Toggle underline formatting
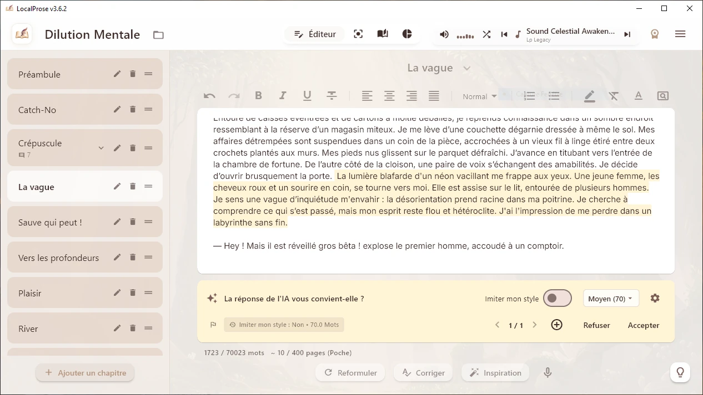The width and height of the screenshot is (703, 395). point(307,96)
